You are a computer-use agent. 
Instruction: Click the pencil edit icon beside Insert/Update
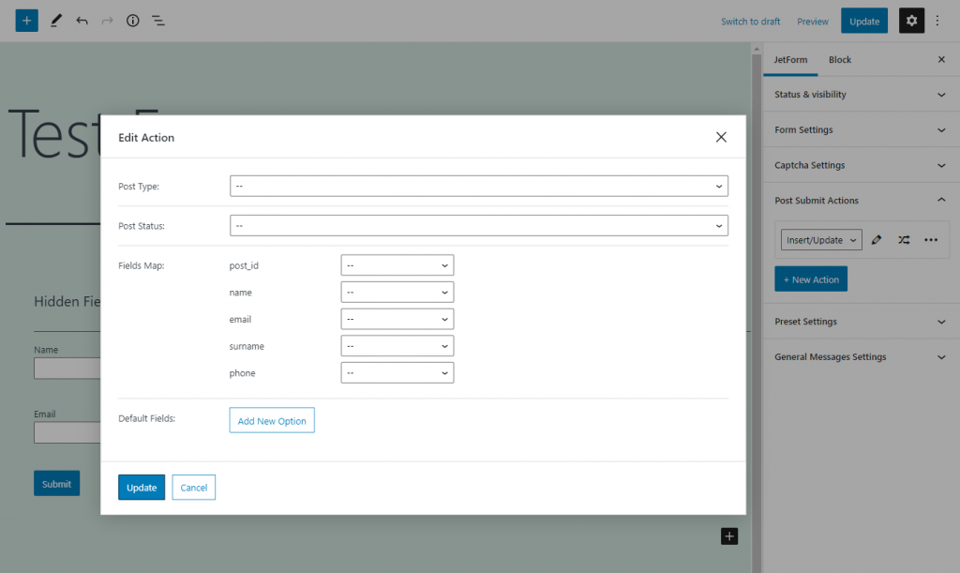tap(877, 240)
